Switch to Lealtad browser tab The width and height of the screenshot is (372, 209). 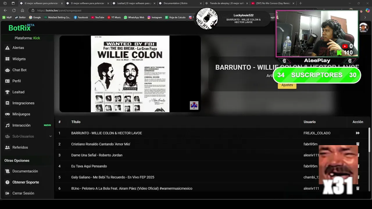[134, 3]
